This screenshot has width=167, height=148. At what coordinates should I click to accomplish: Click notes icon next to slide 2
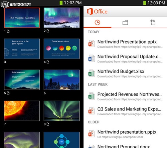[48, 31]
